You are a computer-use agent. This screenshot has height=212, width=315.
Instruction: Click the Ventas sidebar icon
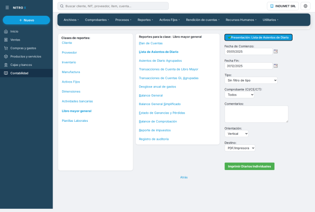[x=6, y=40]
